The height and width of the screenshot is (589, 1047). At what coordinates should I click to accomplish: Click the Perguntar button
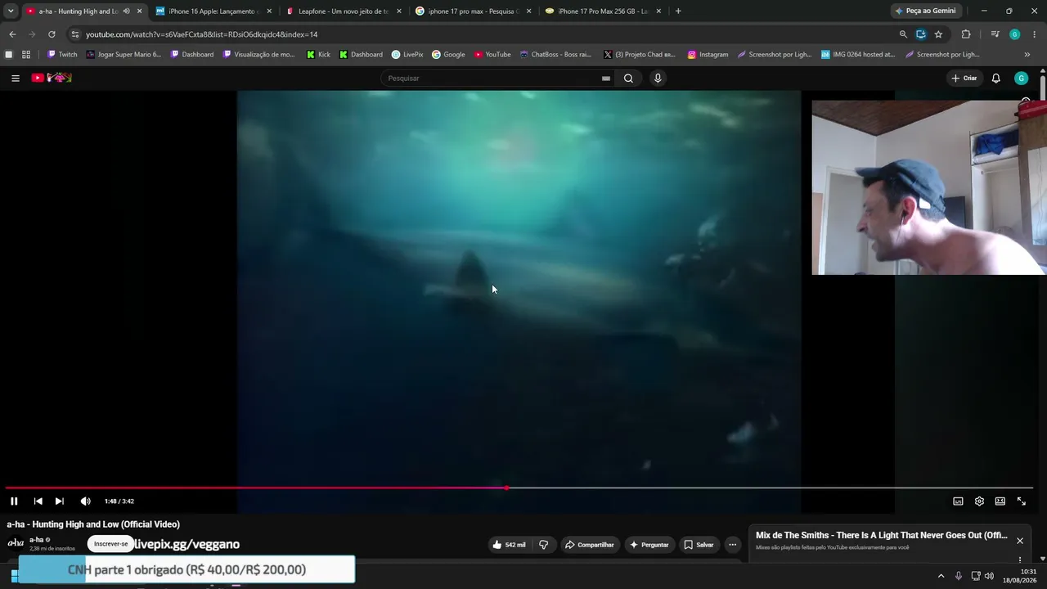649,545
